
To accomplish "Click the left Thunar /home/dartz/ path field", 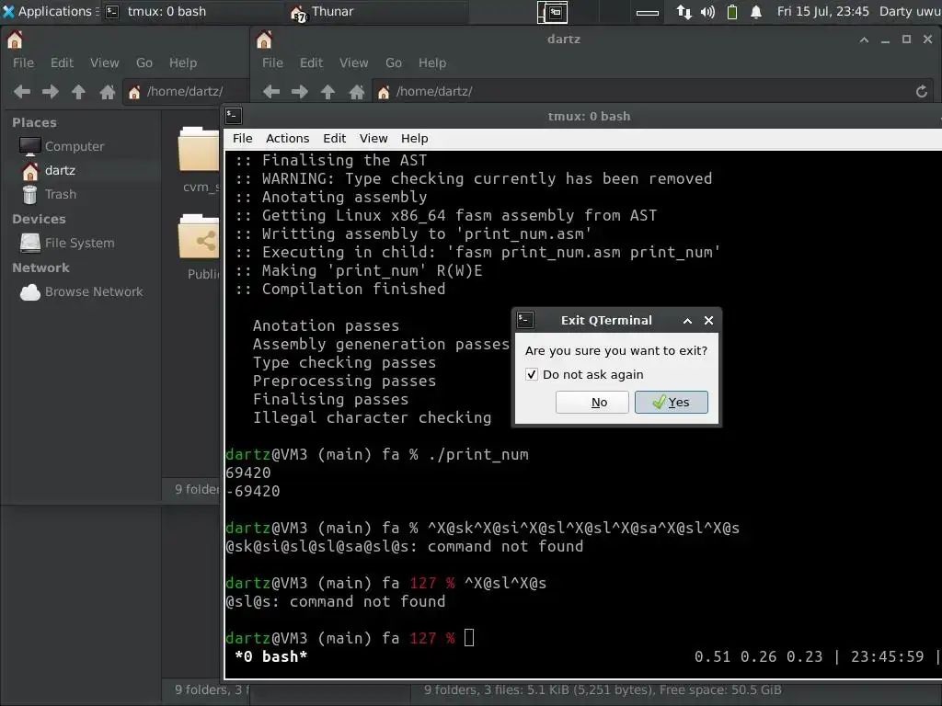I will coord(186,91).
